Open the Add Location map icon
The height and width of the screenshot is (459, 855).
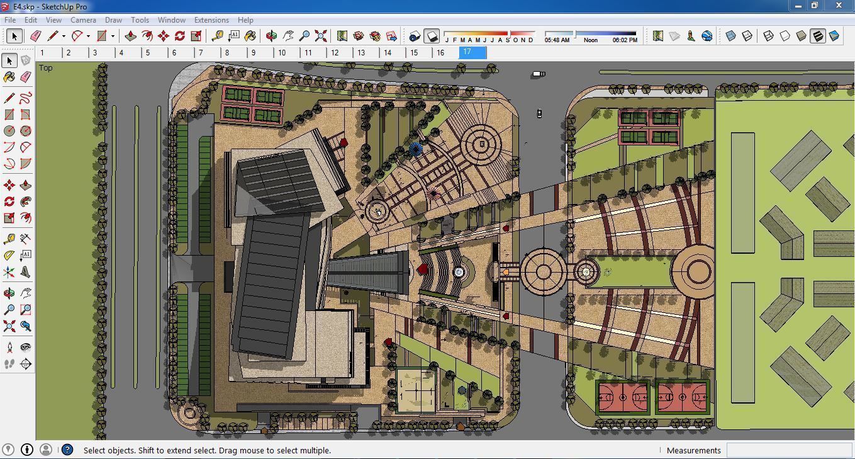point(342,36)
